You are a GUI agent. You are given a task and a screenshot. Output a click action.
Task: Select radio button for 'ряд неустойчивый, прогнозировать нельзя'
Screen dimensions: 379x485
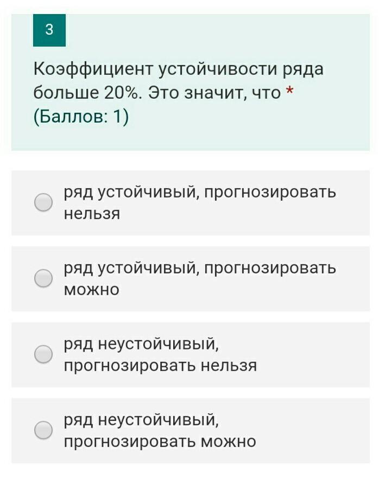(43, 355)
